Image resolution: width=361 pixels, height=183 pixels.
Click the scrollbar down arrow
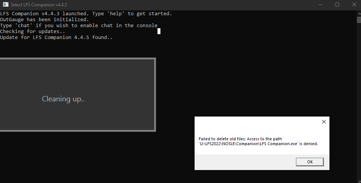(359, 181)
